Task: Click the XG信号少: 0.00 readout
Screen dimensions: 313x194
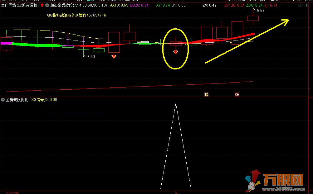Action: [44, 100]
